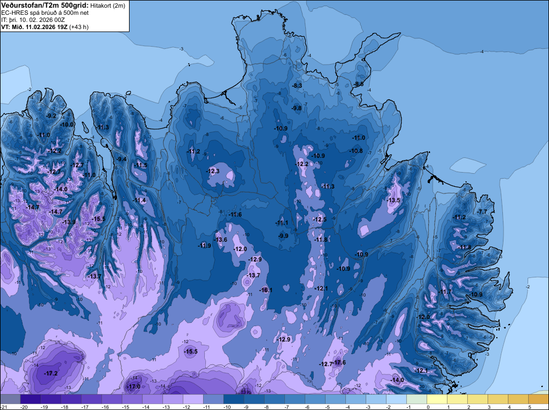This screenshot has width=549, height=410.
Task: Click the -20 label in the color bar
Action: pos(24,407)
